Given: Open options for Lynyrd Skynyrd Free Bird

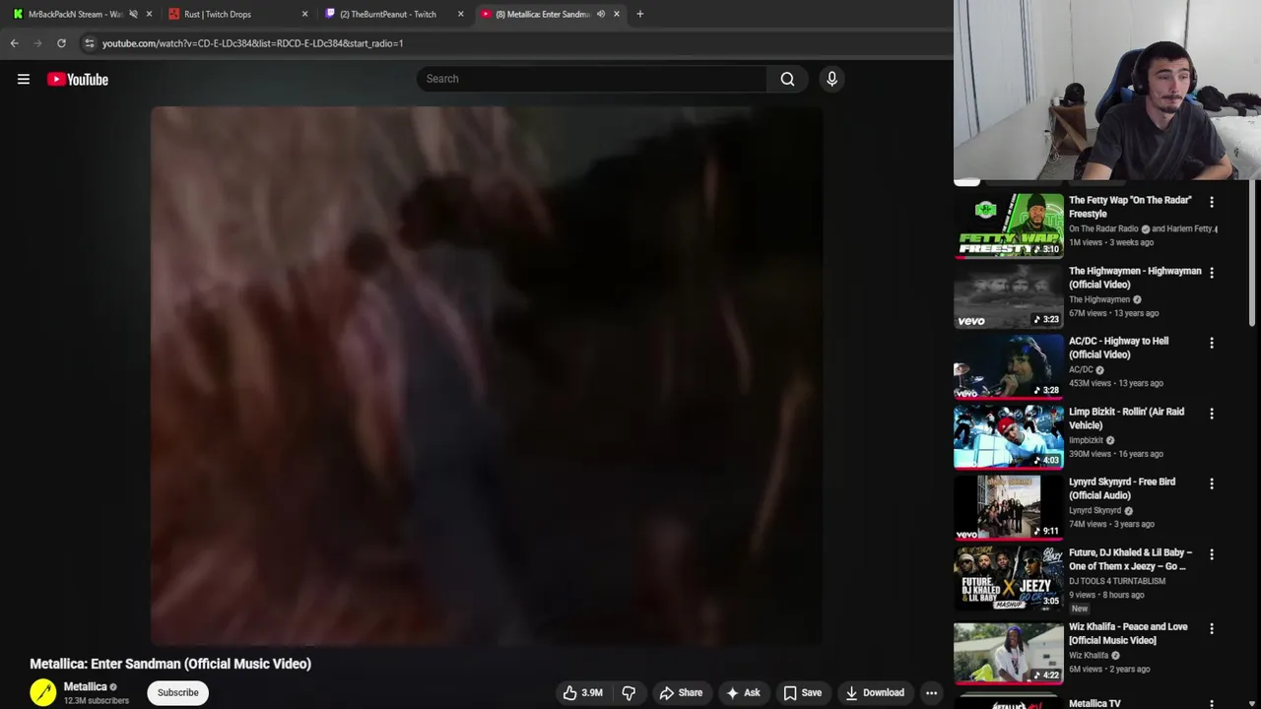Looking at the screenshot, I should 1212,483.
